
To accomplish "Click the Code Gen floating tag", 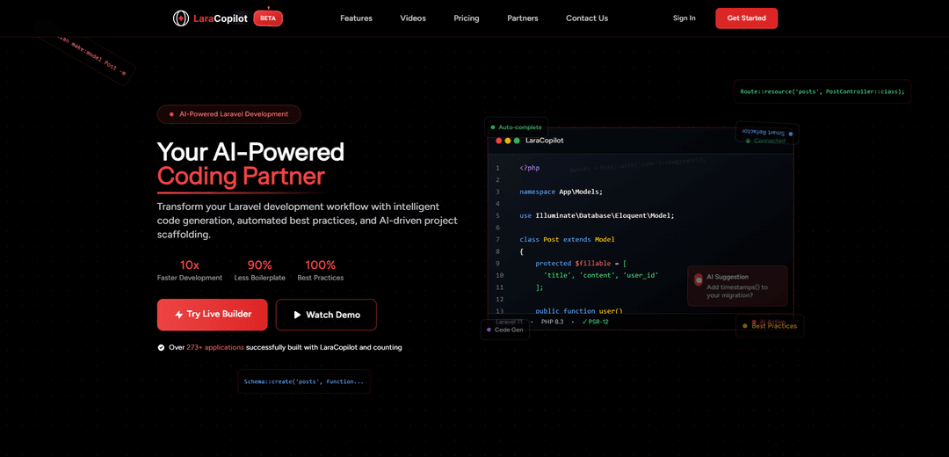I will click(x=505, y=330).
